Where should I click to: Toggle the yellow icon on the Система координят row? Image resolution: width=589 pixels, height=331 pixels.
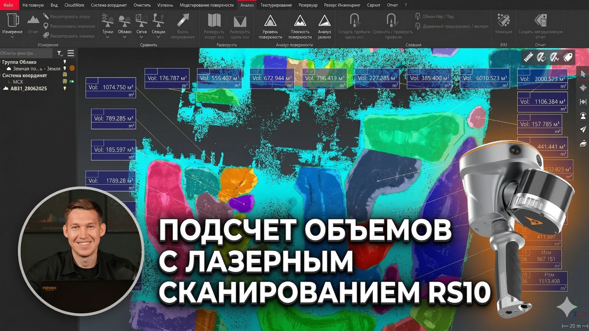point(65,75)
